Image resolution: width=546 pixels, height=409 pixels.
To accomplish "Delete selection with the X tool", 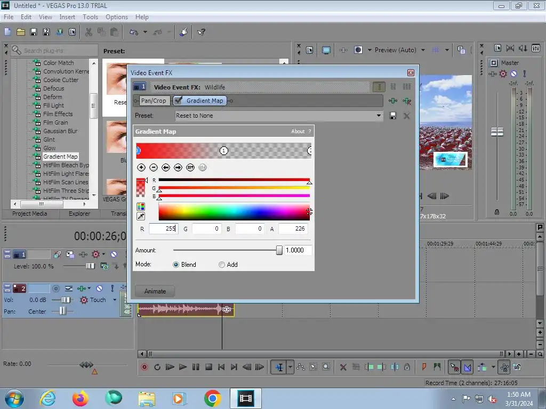I will (343, 367).
